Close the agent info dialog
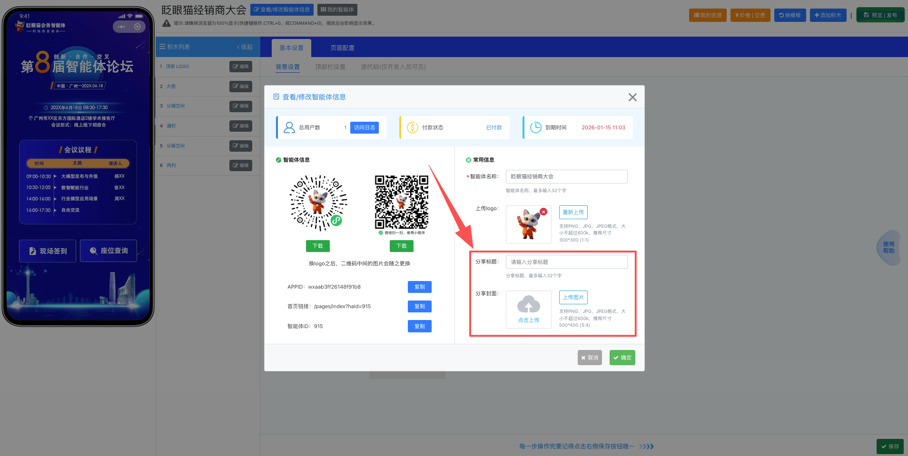 point(632,97)
